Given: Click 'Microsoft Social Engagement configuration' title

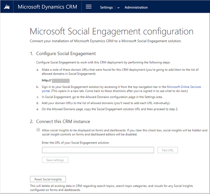Looking at the screenshot, I should (112, 32).
